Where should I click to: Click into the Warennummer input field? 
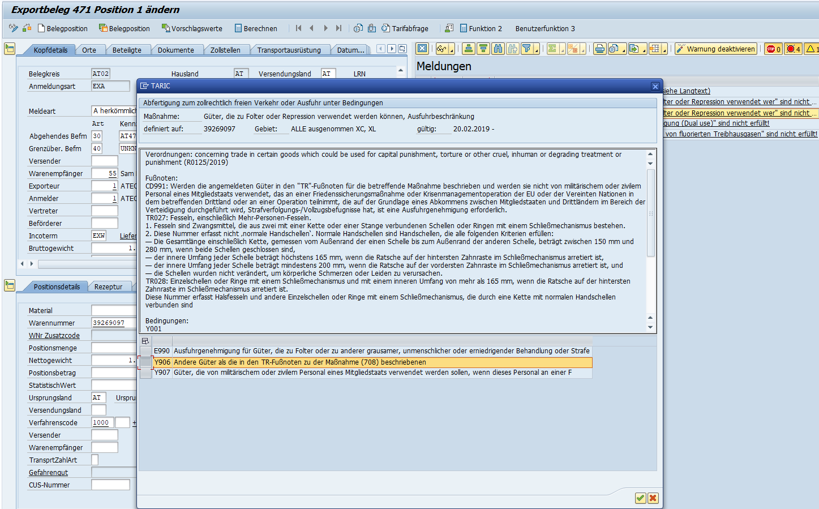[x=113, y=323]
